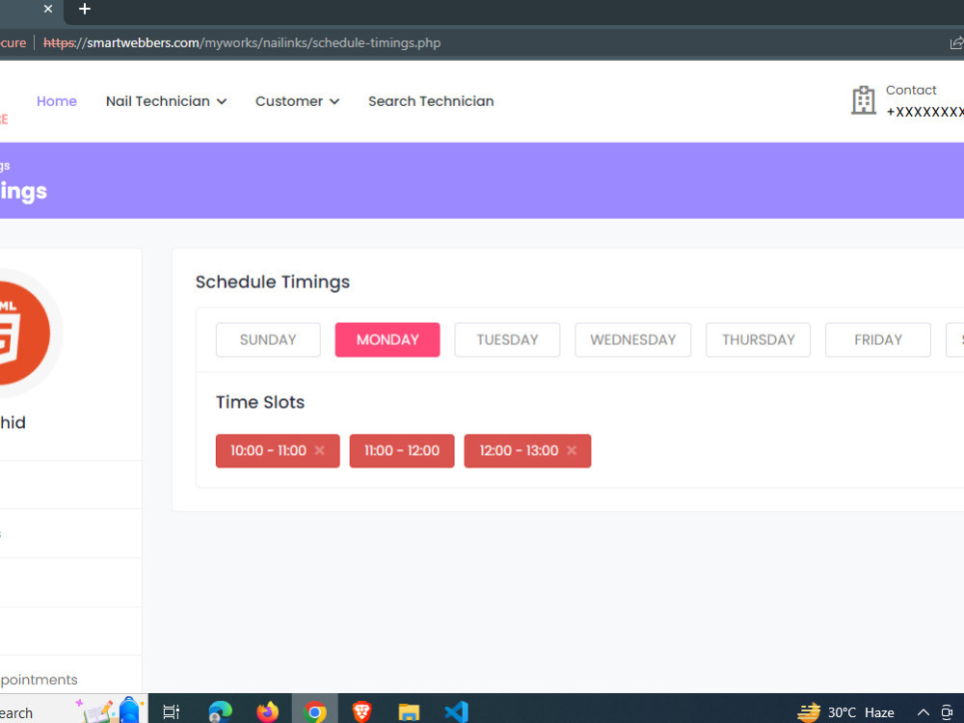
Task: Click the share page icon in address bar
Action: point(956,43)
